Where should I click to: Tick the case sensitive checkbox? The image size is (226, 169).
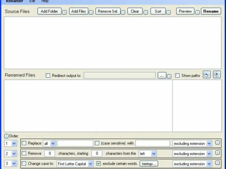coord(97,143)
